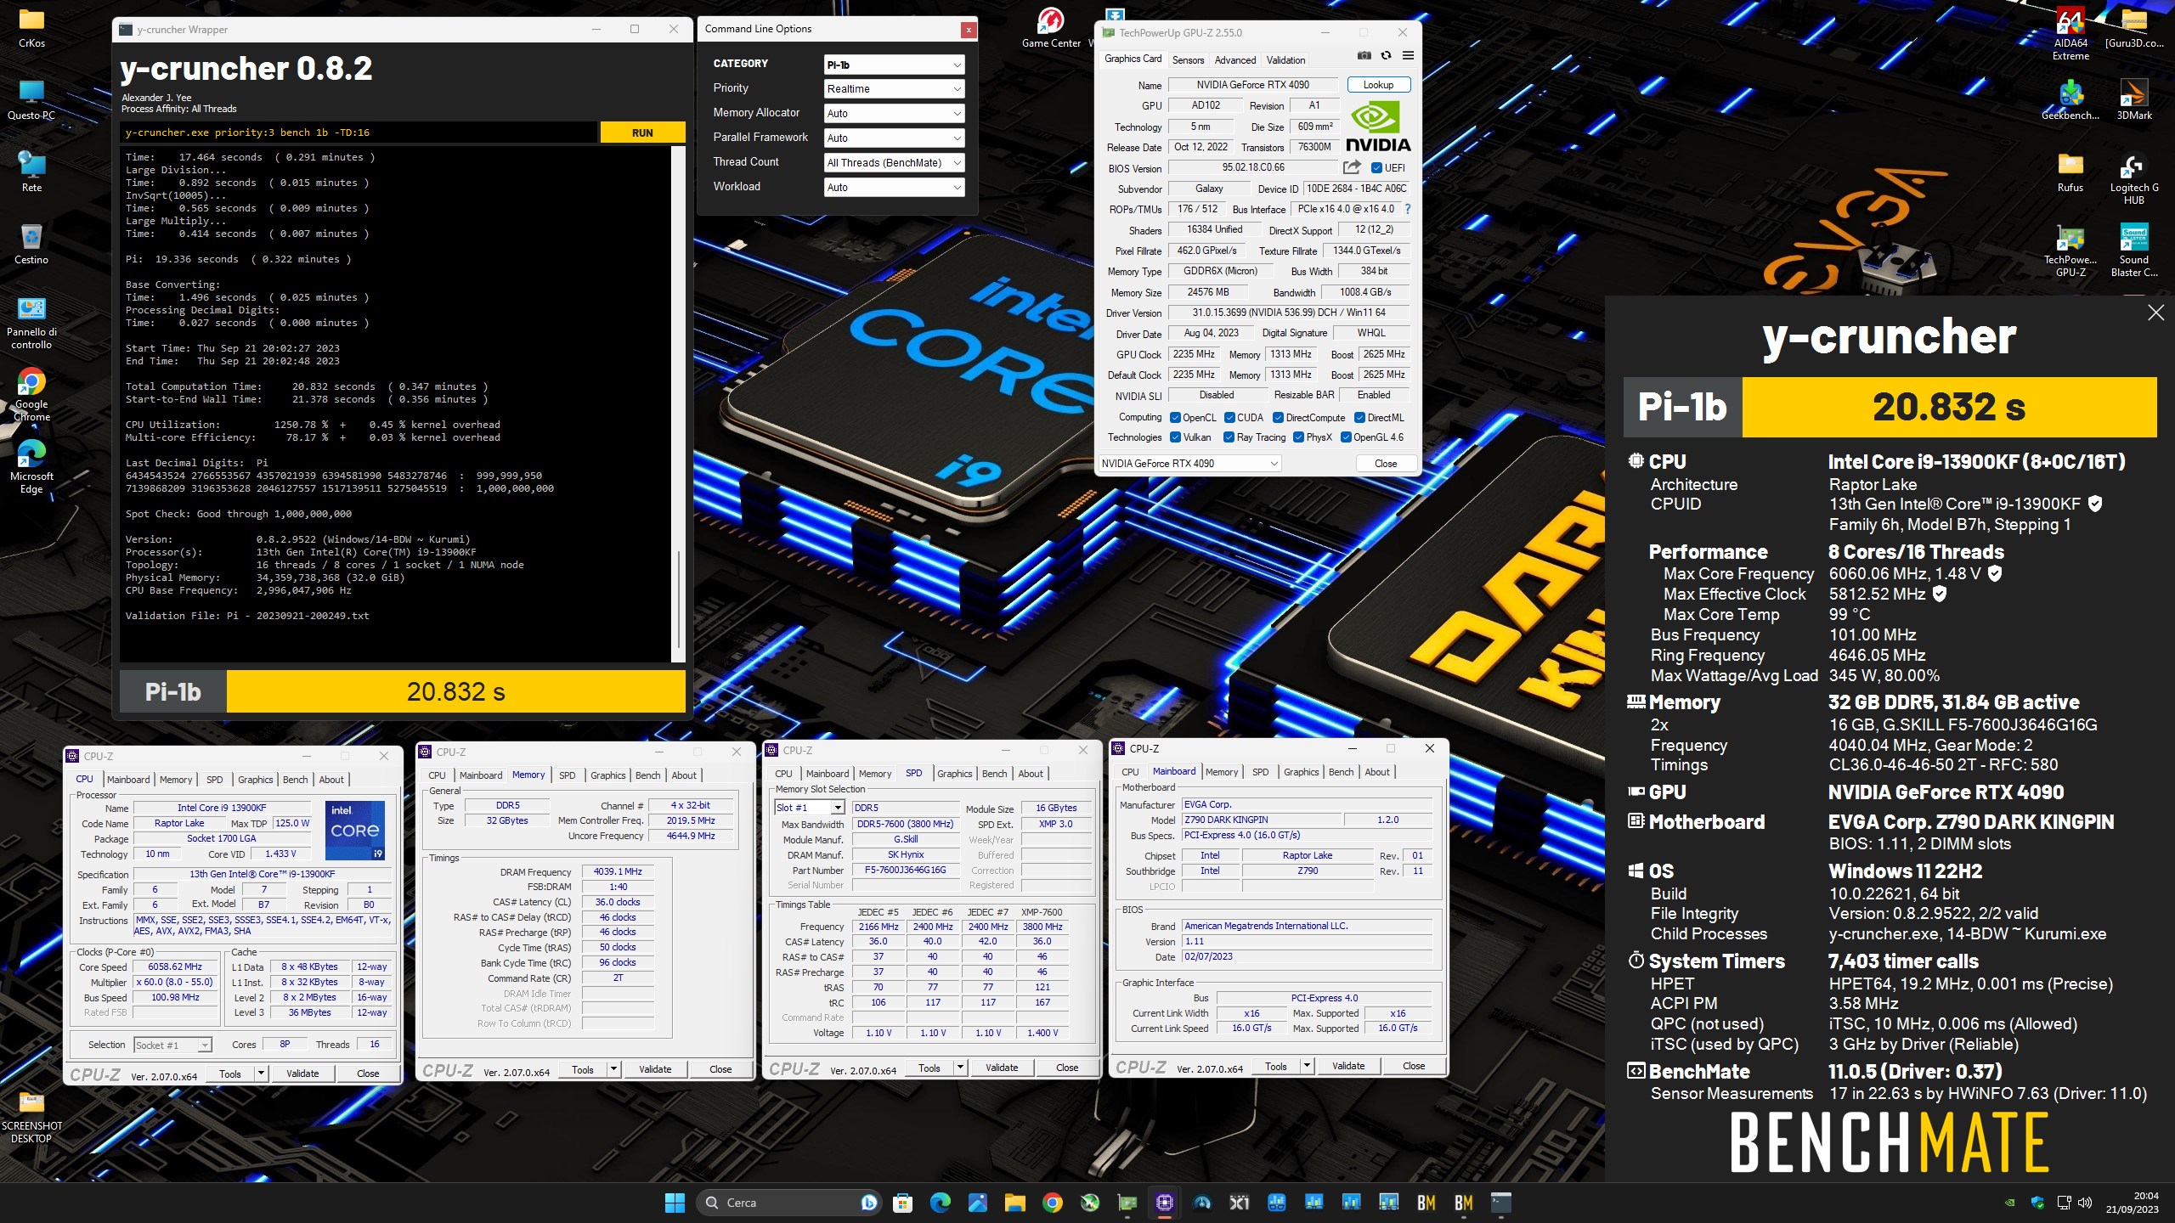Open the Slot #1 dropdown in CPU-Z SPD window

(809, 808)
